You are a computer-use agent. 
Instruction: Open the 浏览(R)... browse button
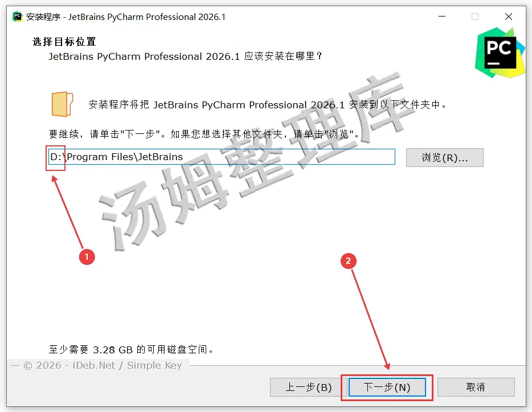[x=444, y=157]
